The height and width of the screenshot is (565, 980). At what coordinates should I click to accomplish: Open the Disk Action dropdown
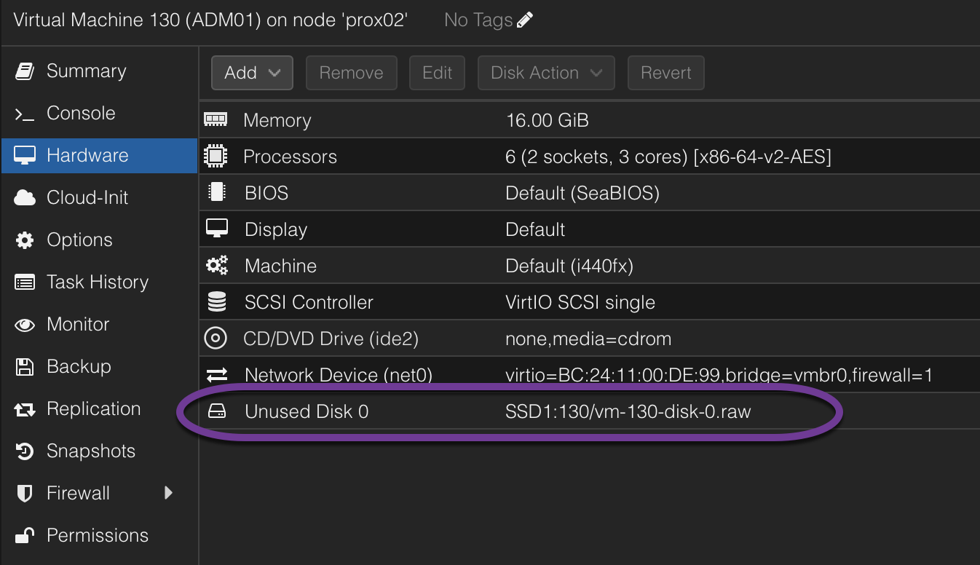tap(546, 72)
